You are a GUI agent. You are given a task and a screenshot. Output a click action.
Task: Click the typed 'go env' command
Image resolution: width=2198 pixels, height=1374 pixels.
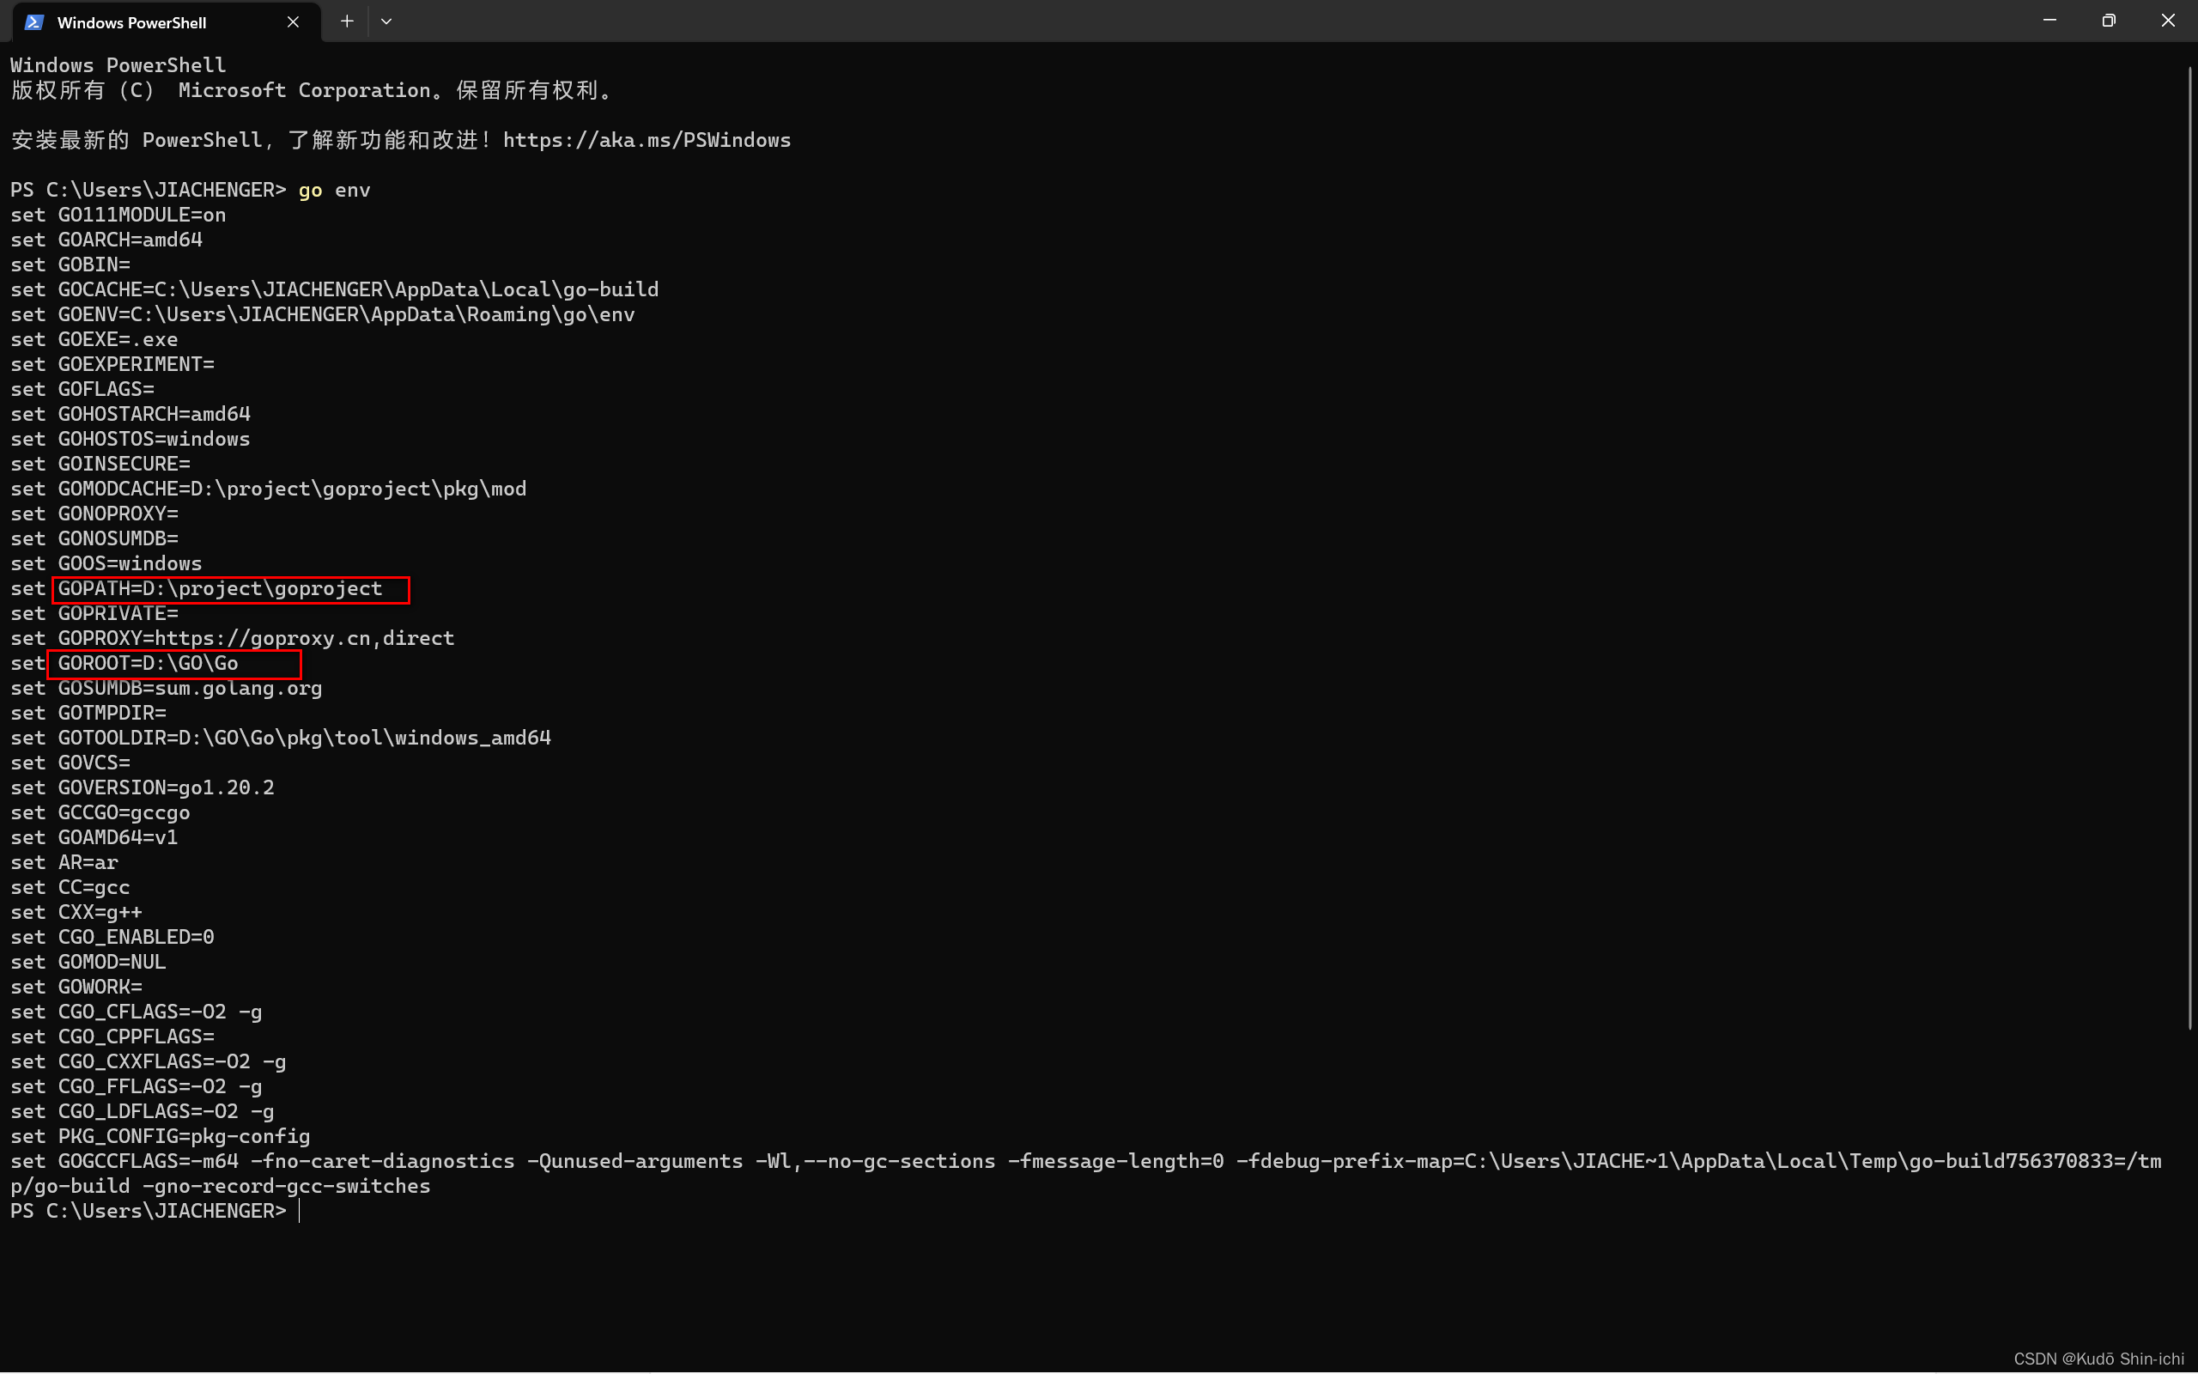pyautogui.click(x=334, y=190)
